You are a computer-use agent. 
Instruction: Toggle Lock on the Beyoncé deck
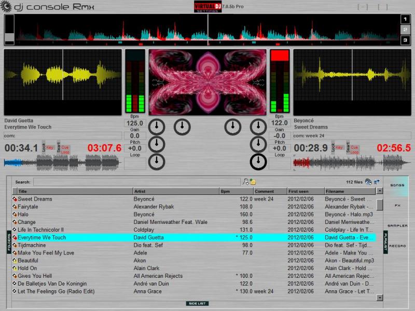coord(333,147)
